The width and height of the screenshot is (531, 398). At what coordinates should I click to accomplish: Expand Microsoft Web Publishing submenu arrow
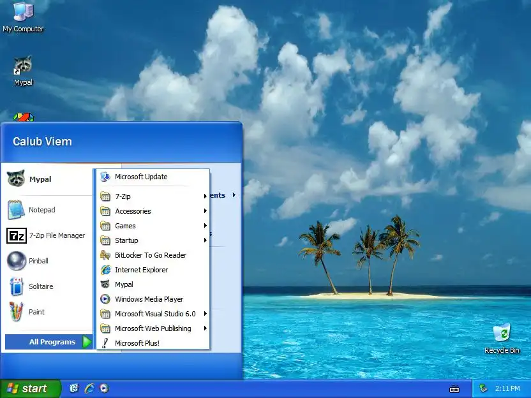tap(206, 328)
